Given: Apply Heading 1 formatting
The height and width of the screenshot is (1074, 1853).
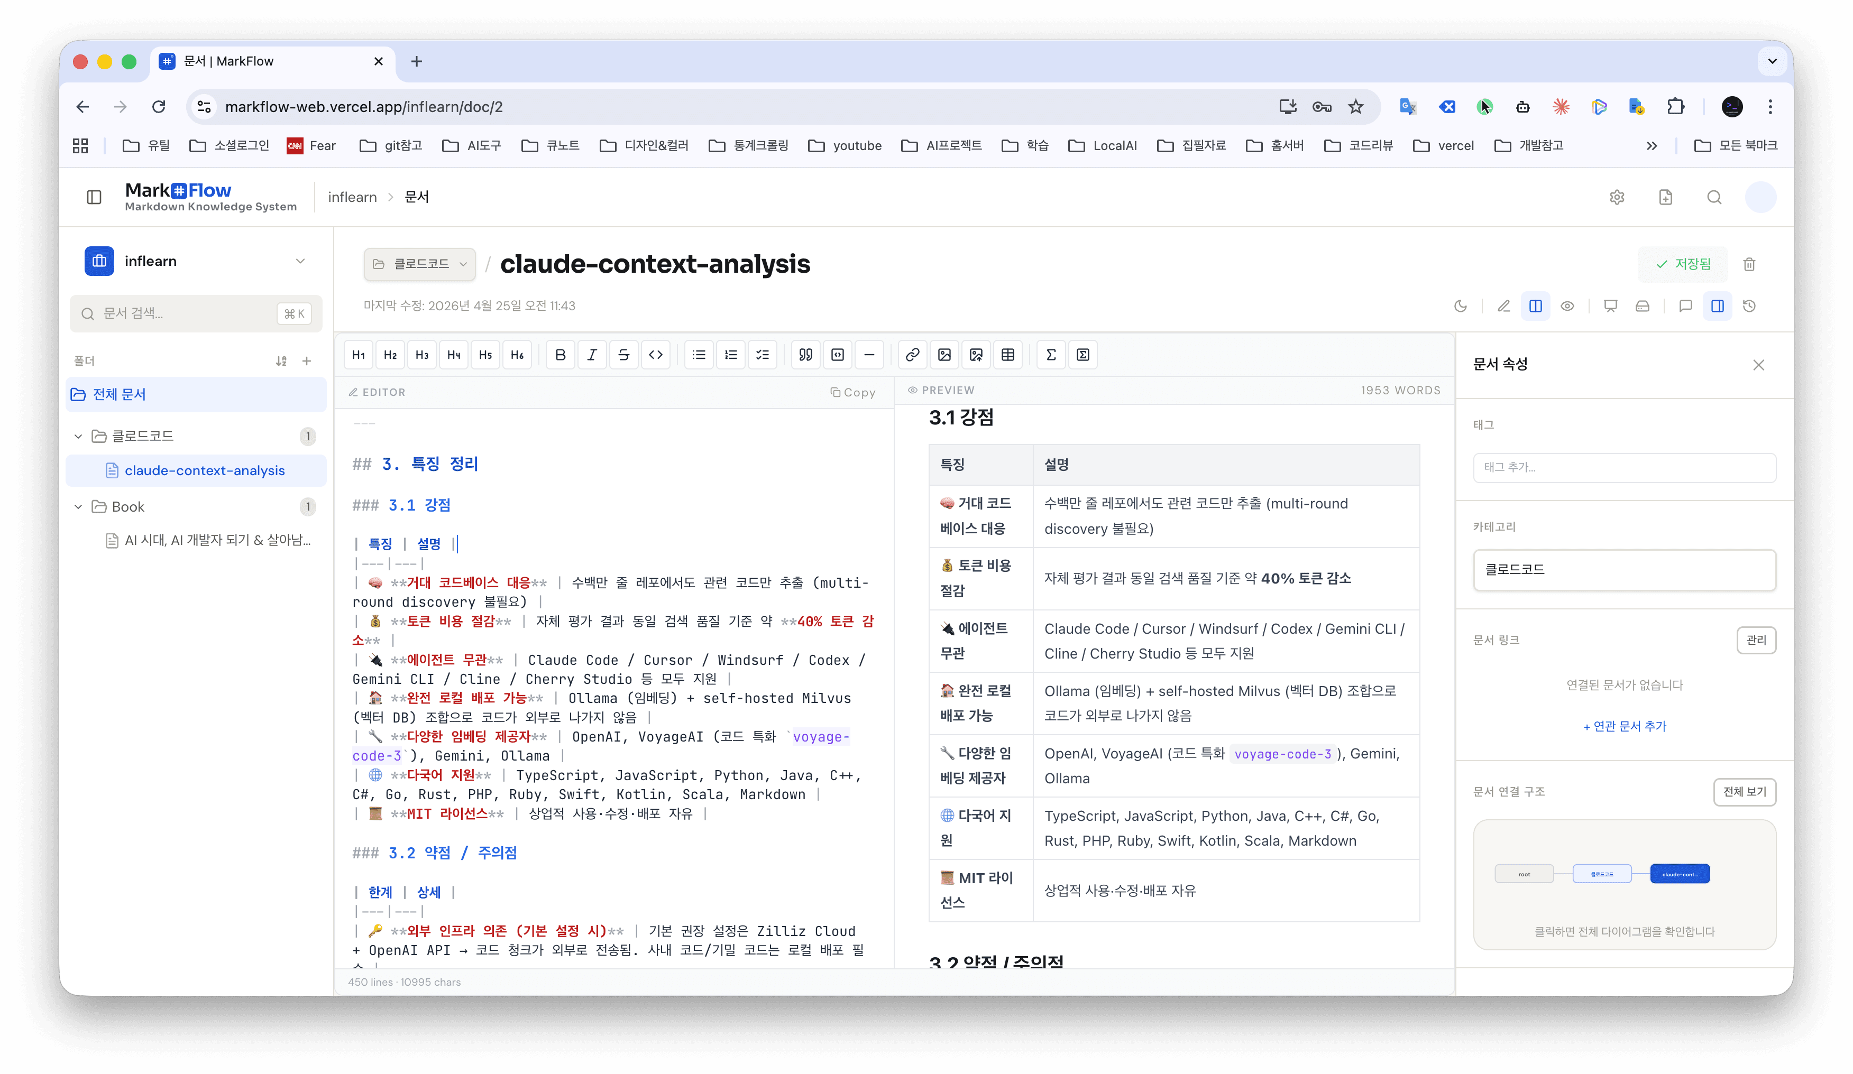Looking at the screenshot, I should [358, 355].
